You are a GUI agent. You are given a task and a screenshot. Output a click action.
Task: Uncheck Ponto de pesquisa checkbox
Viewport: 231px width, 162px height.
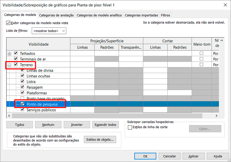tap(22, 104)
